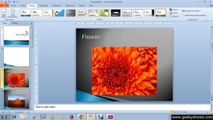This screenshot has width=213, height=120.
Task: Switch to the Insert ribbon tab
Action: [x=23, y=6]
